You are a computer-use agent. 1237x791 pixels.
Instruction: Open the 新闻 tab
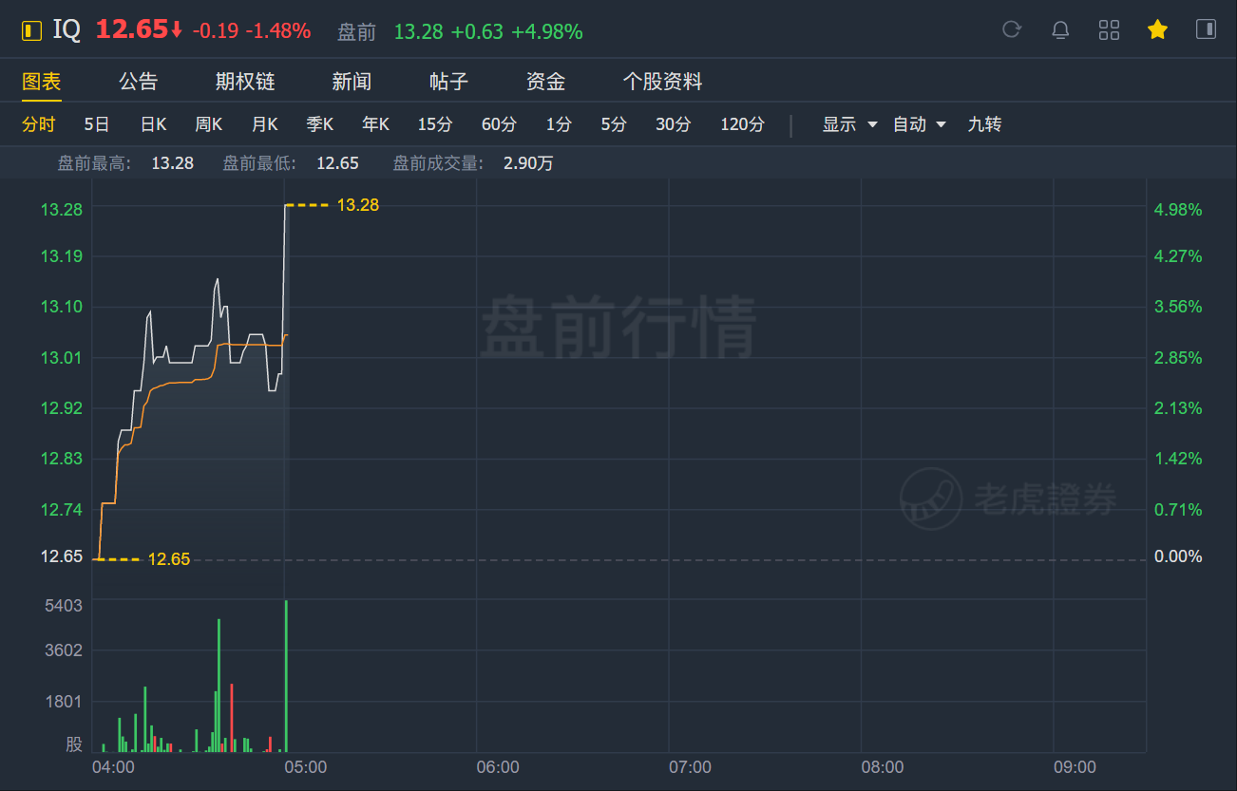coord(352,82)
